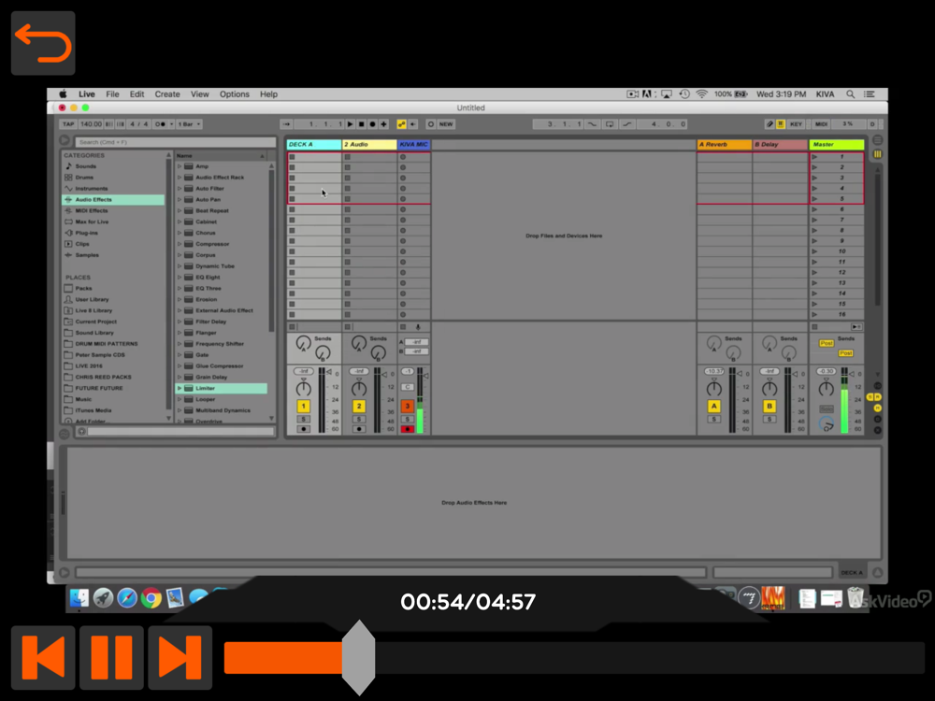Toggle the A Reverb return activator
Viewport: 935px width, 701px height.
pyautogui.click(x=713, y=407)
